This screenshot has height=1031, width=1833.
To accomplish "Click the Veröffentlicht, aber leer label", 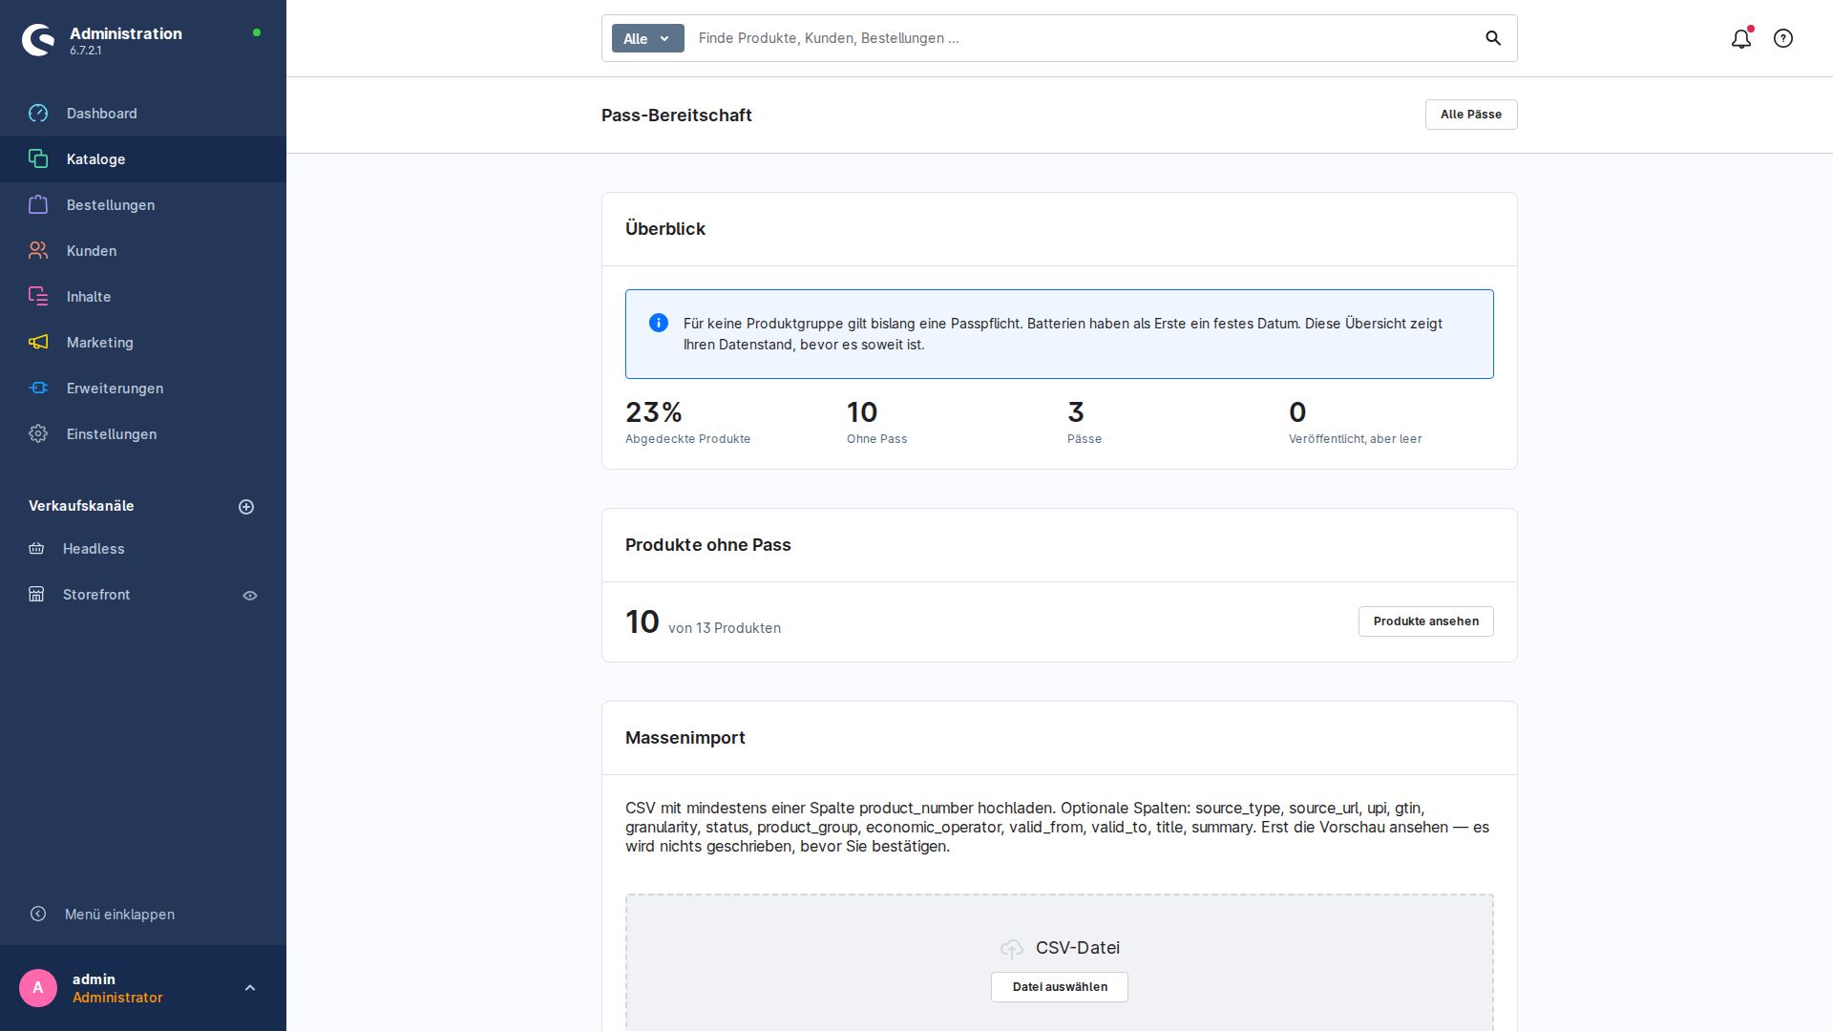I will point(1356,439).
